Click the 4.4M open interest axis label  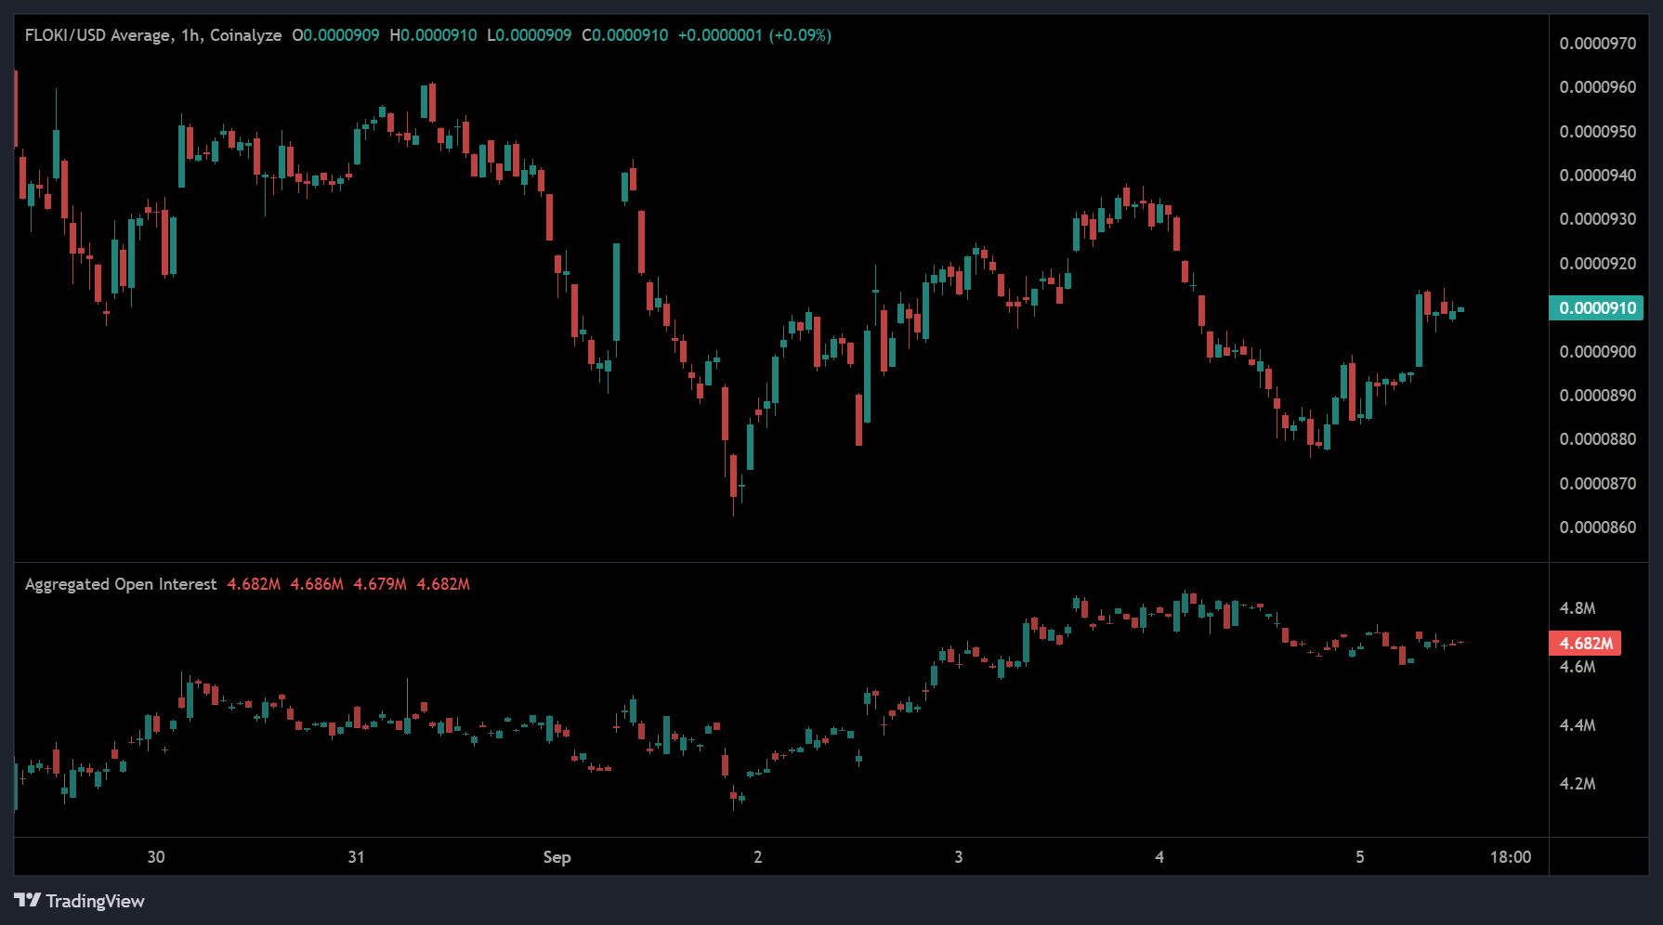point(1578,725)
